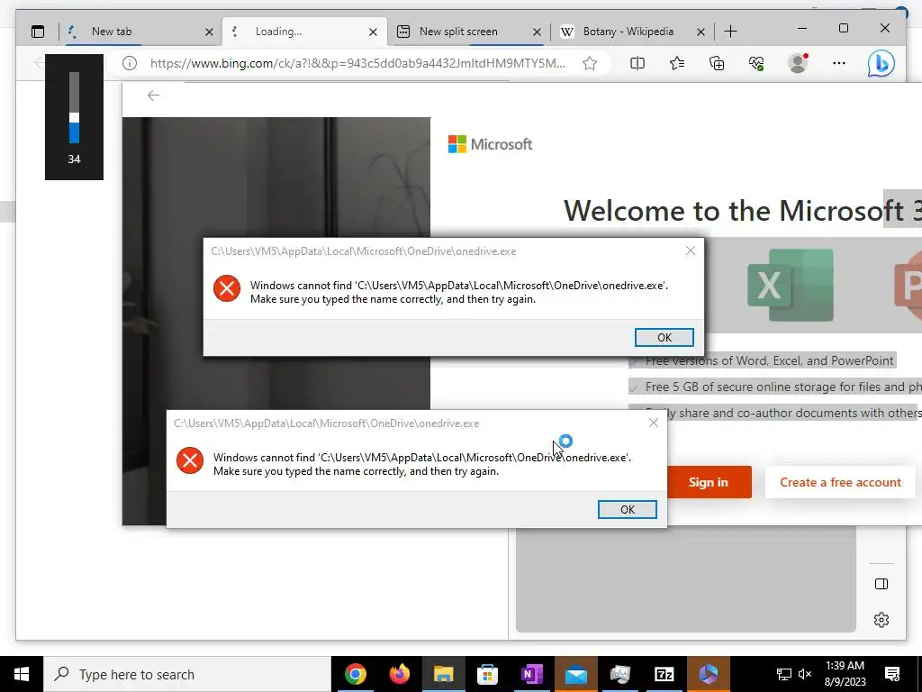Open the tab actions menu icon
922x692 pixels.
pos(38,32)
